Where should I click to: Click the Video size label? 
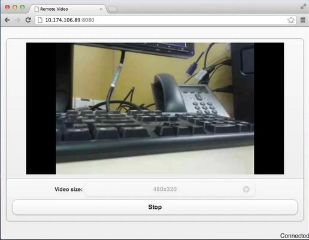[68, 189]
